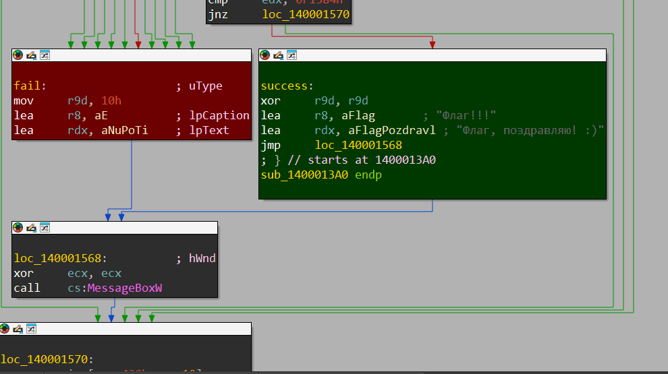Click the pencil edit icon on fail node

(31, 55)
